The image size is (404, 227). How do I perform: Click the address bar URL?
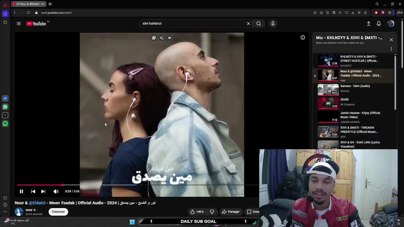(x=56, y=13)
